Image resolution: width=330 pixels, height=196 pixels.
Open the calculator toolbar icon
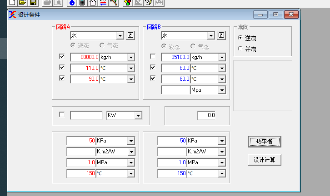[x=82, y=3]
